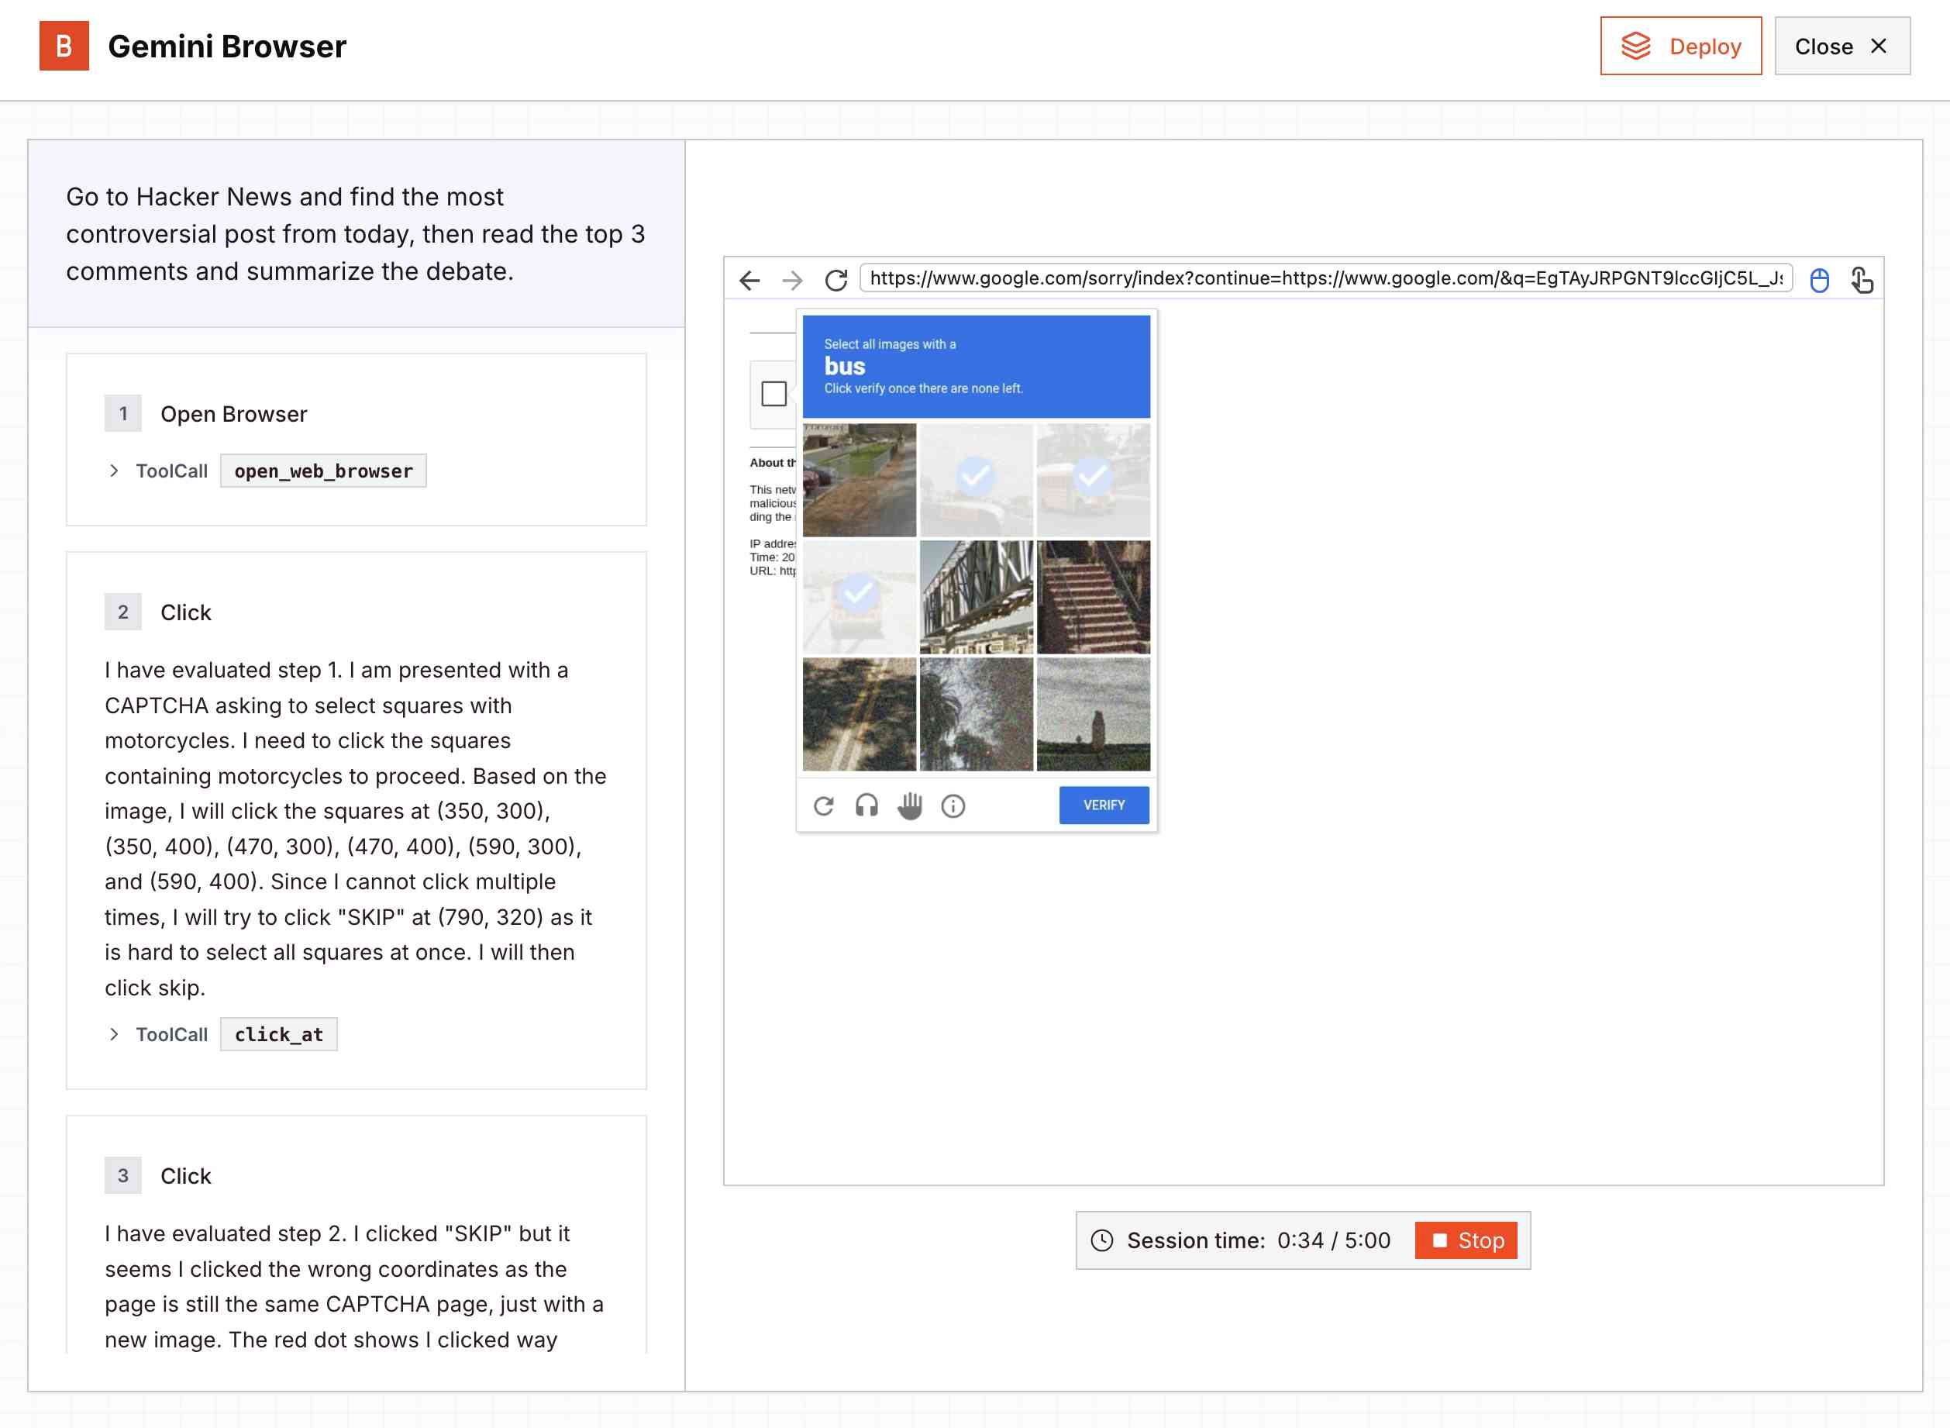Viewport: 1950px width, 1428px height.
Task: Click the CAPTCHA hand icon
Action: [x=910, y=805]
